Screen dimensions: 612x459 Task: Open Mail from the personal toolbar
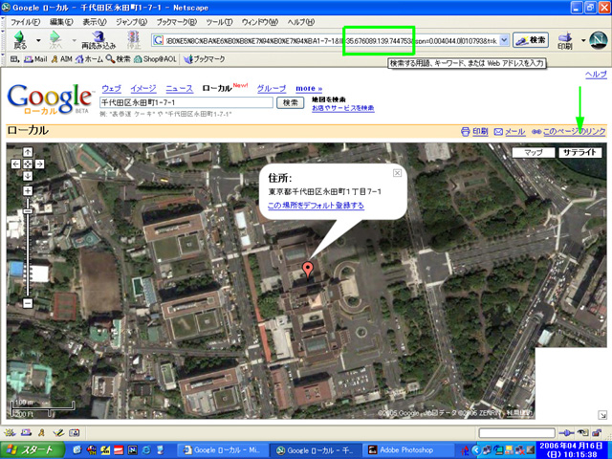[35, 59]
